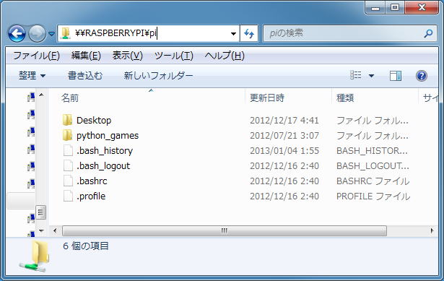Click the address bar showing ¥¥RASPBERRYPI¥pi
The width and height of the screenshot is (444, 281).
coord(149,33)
